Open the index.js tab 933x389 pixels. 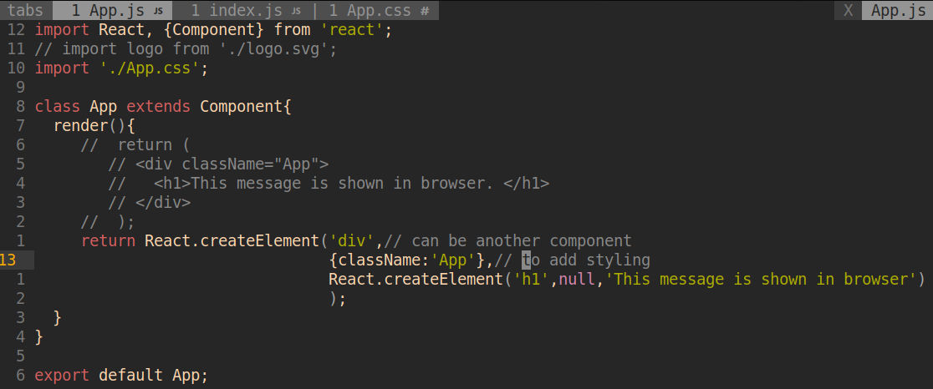tap(246, 10)
